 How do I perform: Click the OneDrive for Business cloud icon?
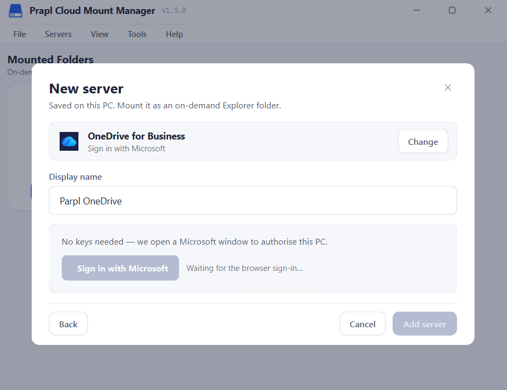pyautogui.click(x=69, y=141)
